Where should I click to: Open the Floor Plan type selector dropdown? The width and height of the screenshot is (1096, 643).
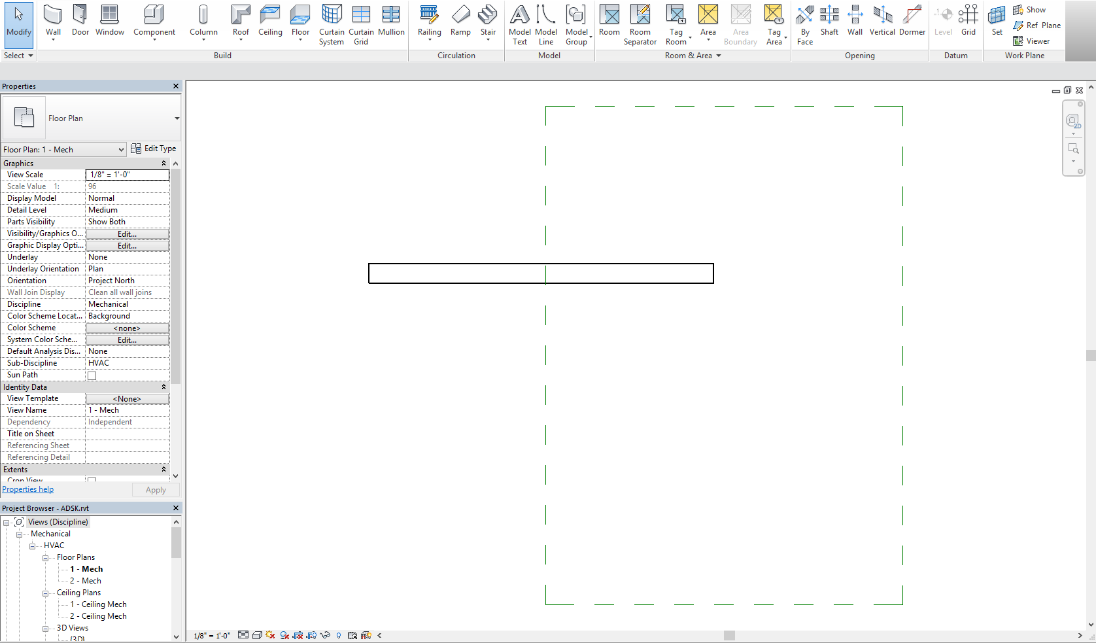(177, 118)
